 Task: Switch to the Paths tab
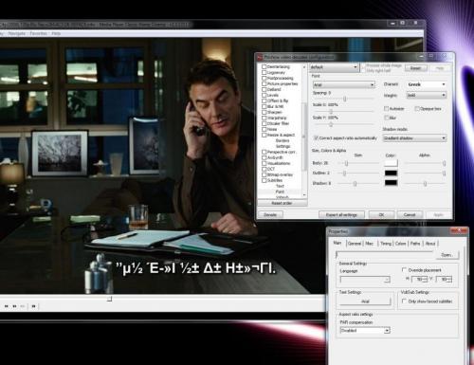(x=415, y=244)
